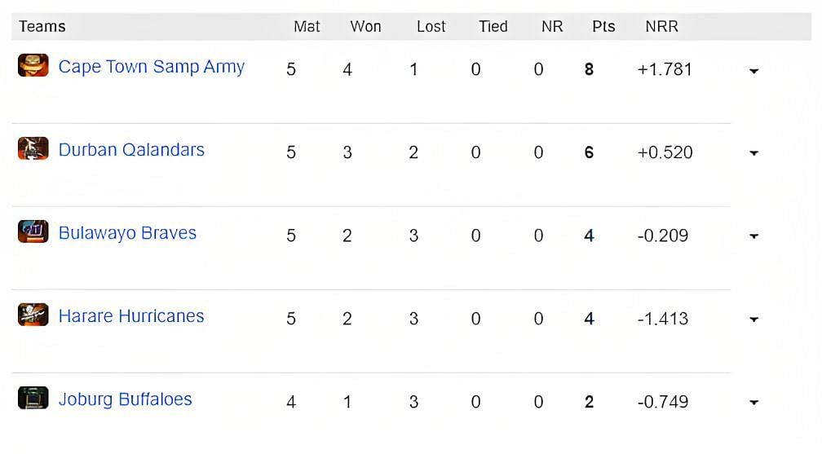Click the Durban Qalandars team logo
This screenshot has height=454, width=822.
(33, 148)
